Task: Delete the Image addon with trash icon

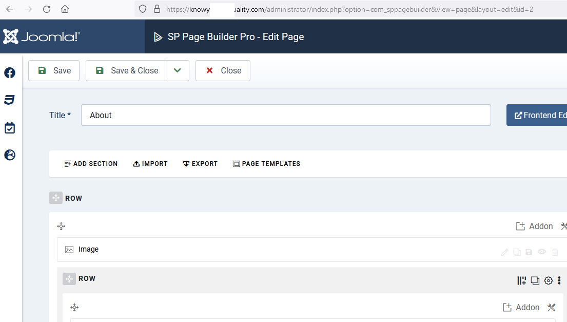Action: click(x=555, y=252)
